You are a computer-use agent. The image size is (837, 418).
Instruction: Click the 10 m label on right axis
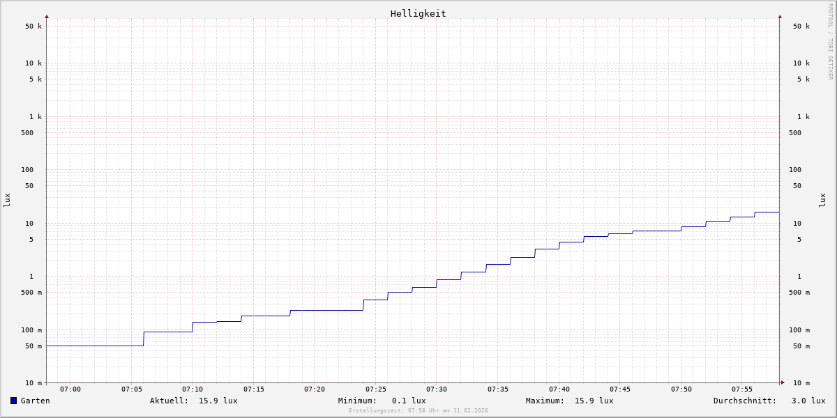pyautogui.click(x=801, y=383)
